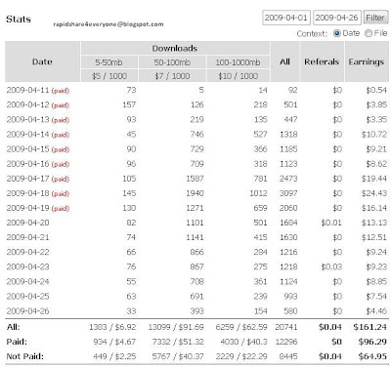
Task: Click the 2009-04-26 date row
Action: point(196,311)
